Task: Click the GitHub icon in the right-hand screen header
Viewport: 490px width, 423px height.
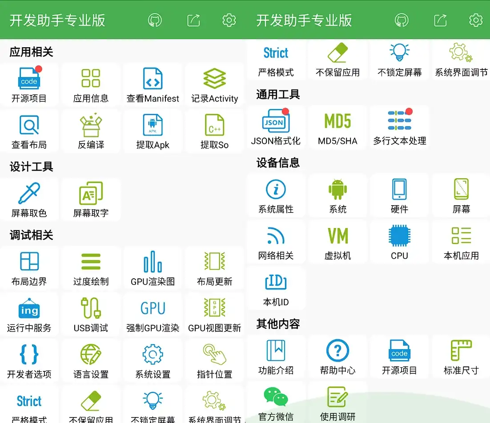Action: (x=402, y=20)
